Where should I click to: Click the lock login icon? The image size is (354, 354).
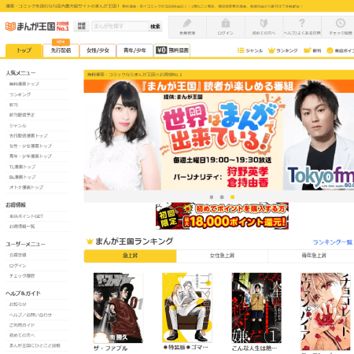[x=226, y=24]
